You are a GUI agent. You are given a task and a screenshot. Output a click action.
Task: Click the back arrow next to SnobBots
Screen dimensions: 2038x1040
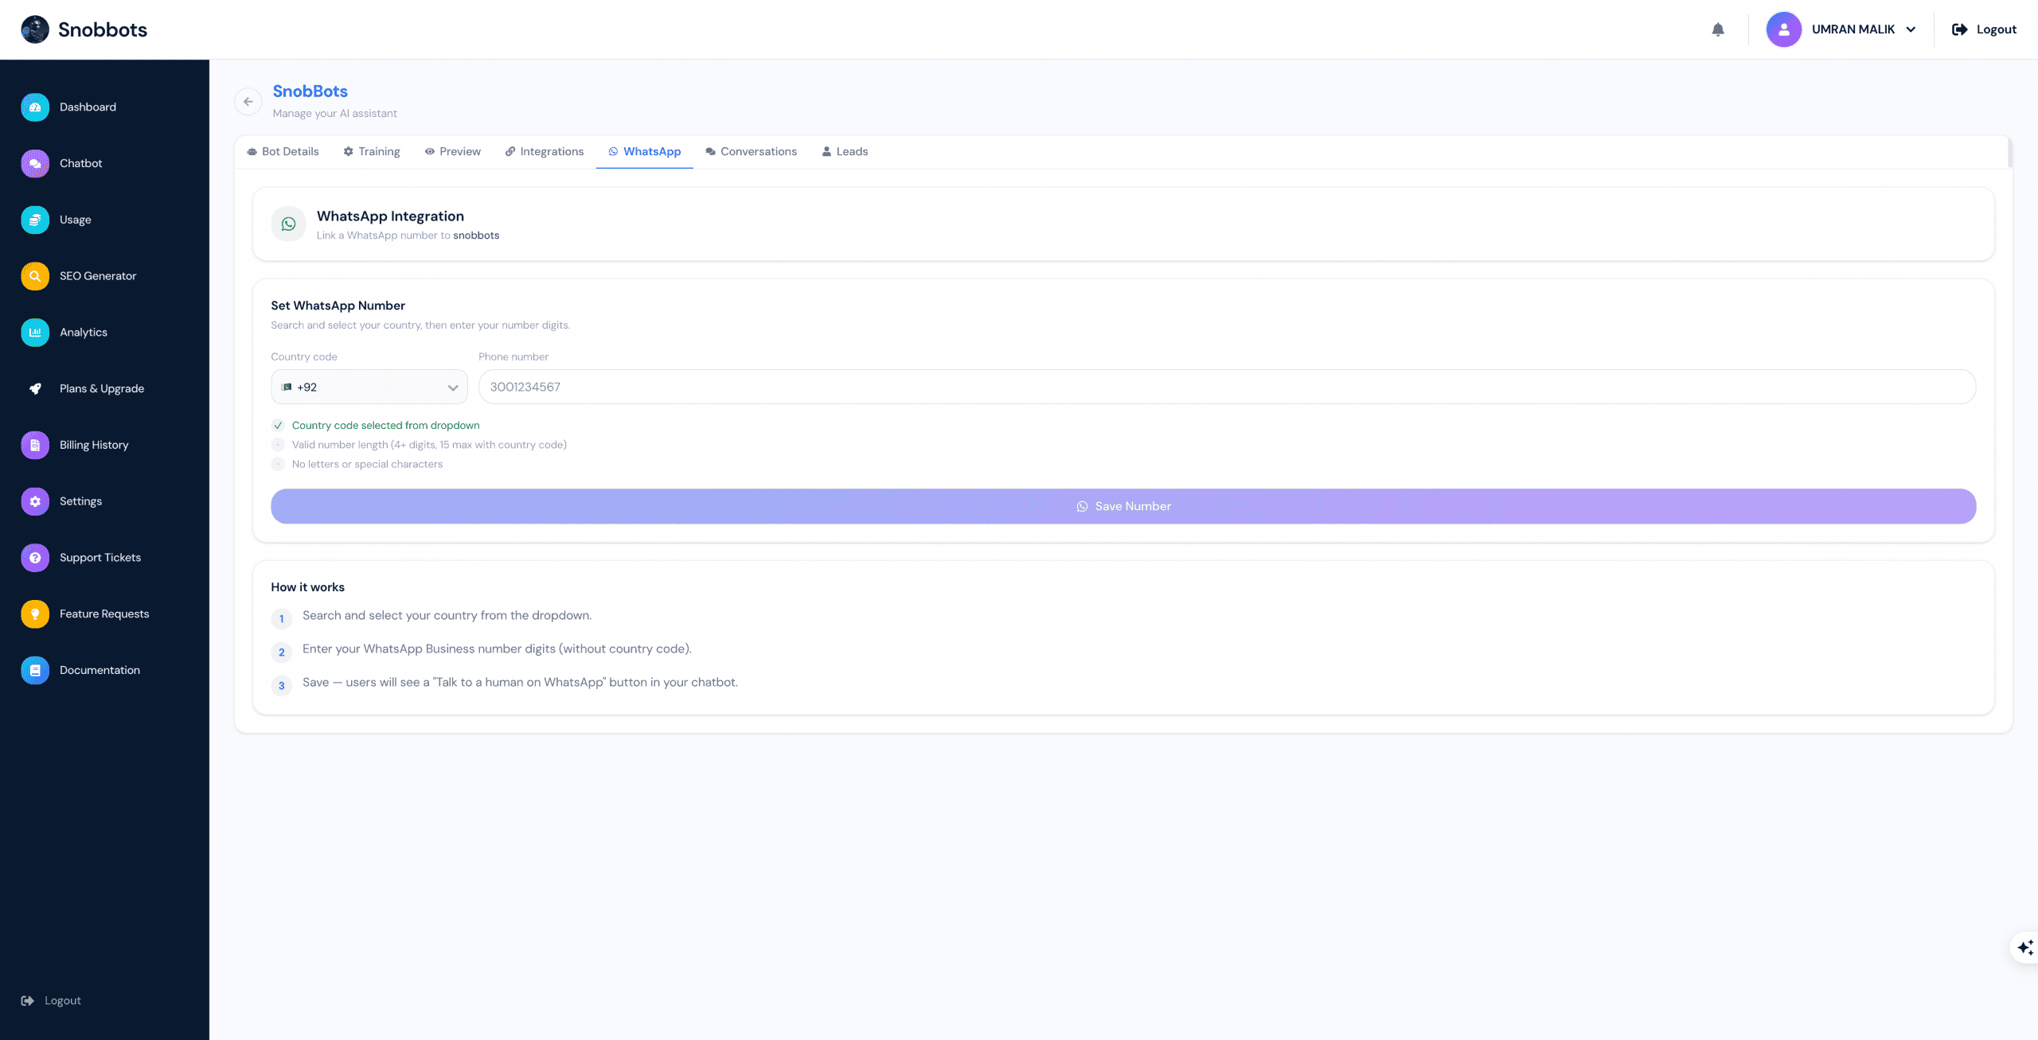248,102
